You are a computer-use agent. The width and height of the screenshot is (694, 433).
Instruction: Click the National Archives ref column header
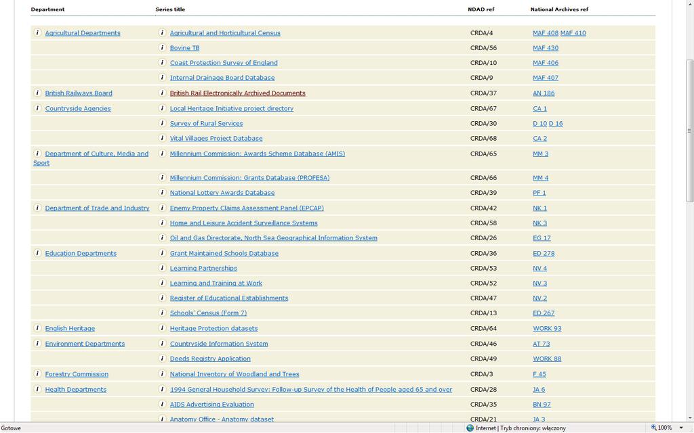[x=559, y=9]
